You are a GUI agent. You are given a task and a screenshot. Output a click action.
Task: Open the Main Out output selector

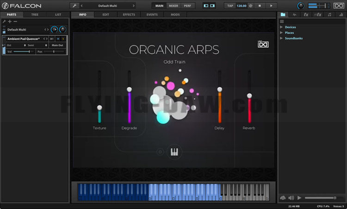(x=57, y=45)
